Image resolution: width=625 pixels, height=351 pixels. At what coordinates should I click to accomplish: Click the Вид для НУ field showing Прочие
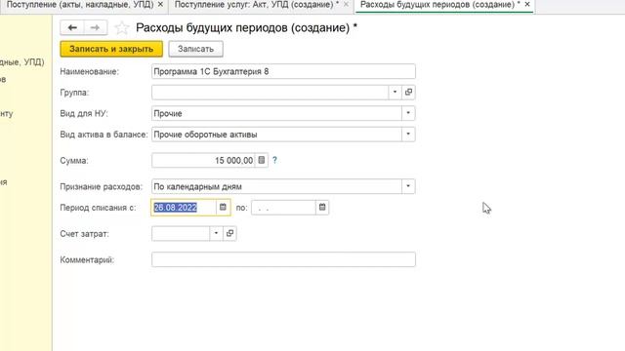coord(276,113)
